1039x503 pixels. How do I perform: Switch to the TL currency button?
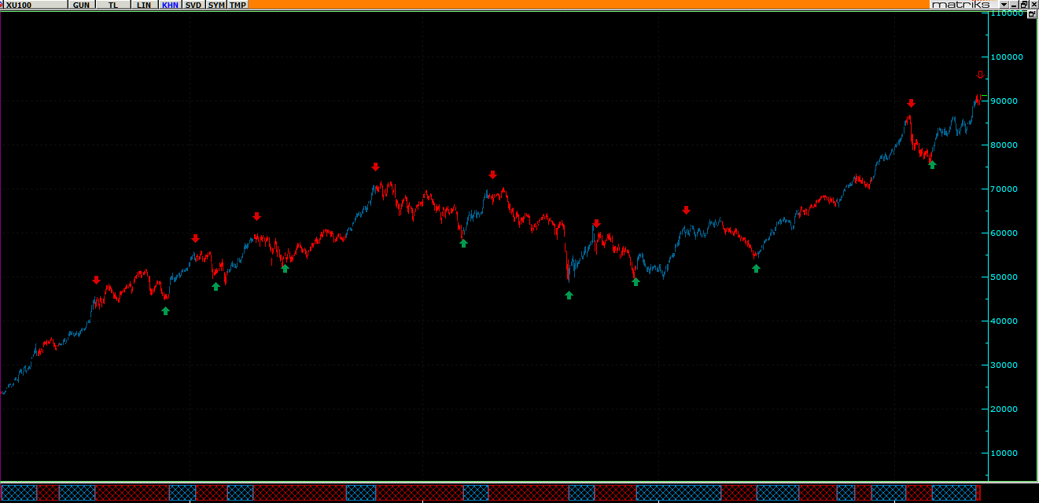click(114, 5)
